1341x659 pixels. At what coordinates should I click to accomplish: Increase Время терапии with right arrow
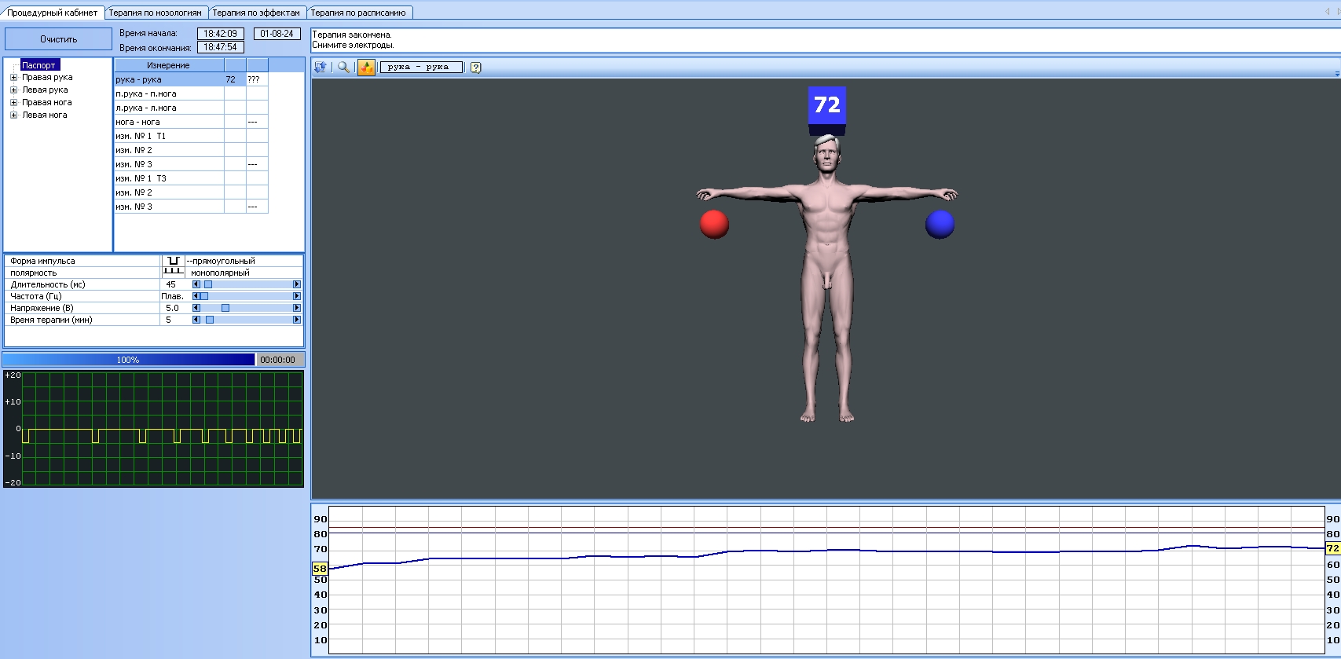tap(296, 320)
